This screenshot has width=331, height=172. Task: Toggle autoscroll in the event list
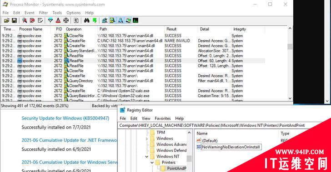(32, 20)
